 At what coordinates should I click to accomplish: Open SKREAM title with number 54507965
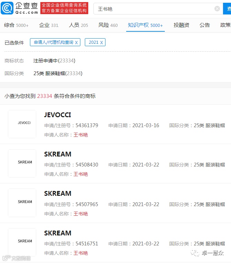pos(58,194)
